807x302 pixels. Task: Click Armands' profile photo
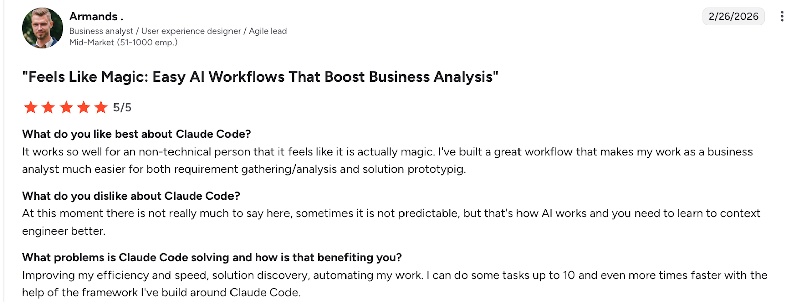[42, 28]
